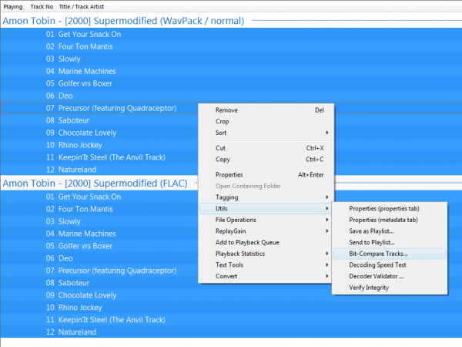Click Remove in the context menu
Screen dimensions: 462x347
[226, 110]
